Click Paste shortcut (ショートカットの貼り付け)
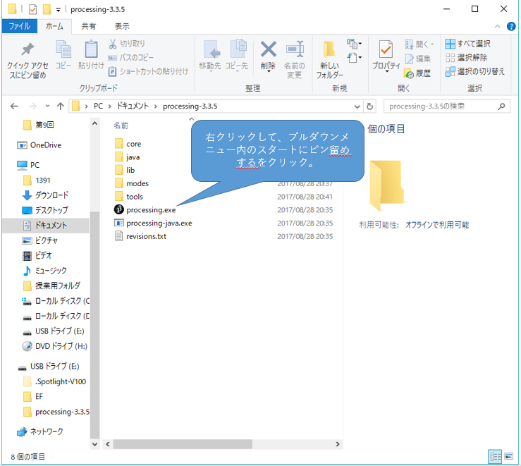This screenshot has height=466, width=521. (x=149, y=71)
